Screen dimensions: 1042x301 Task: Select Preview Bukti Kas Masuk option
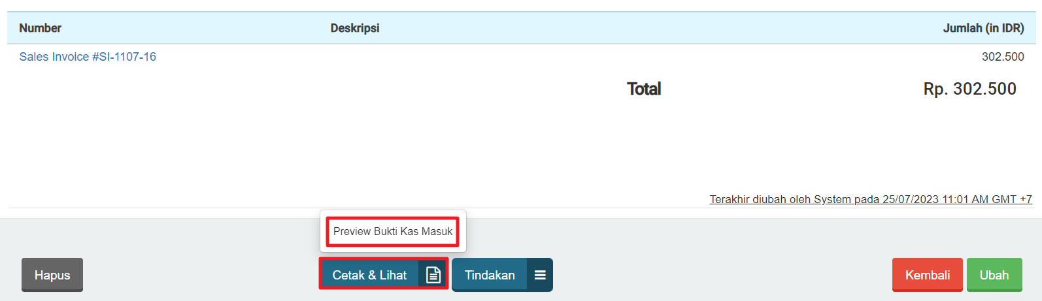pos(393,232)
